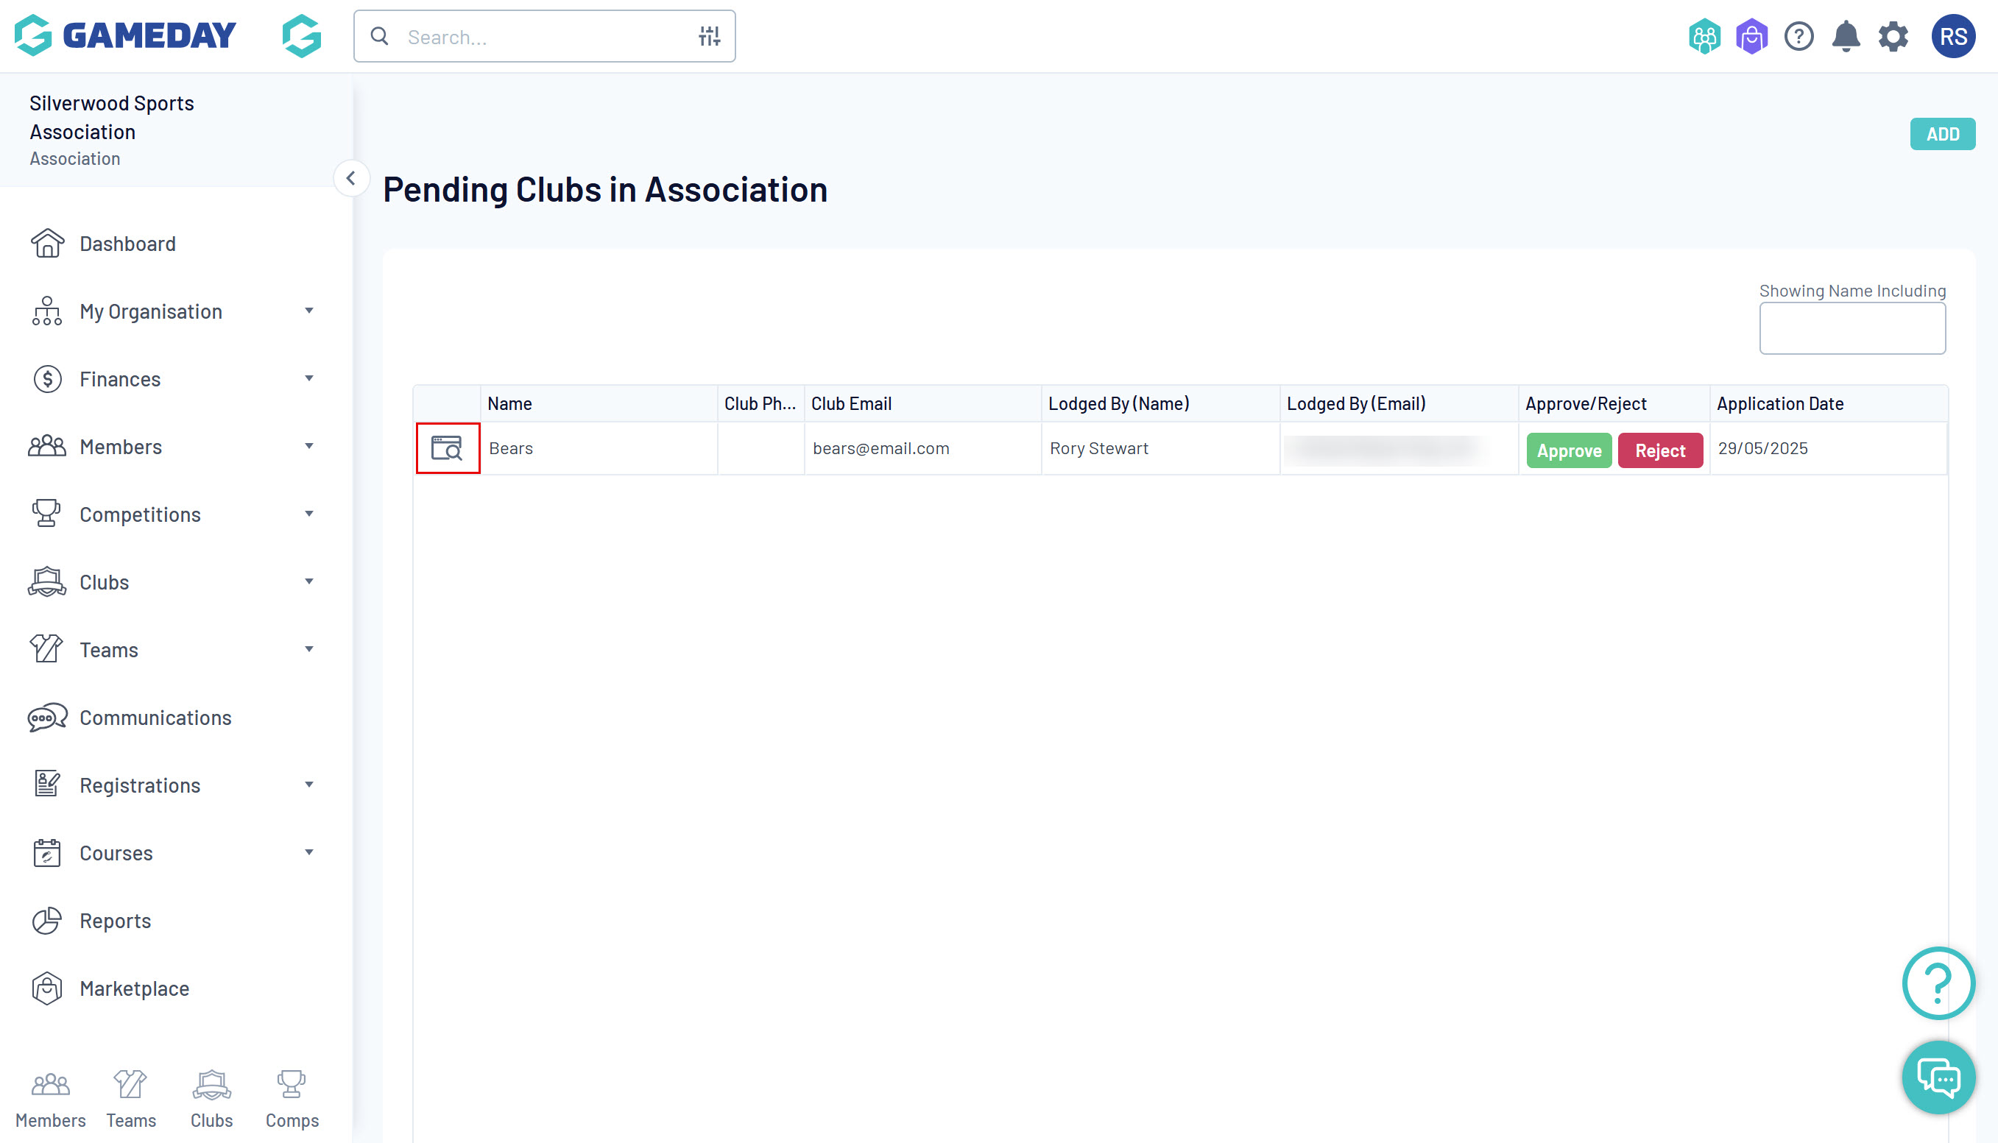Approve the Bears club application
This screenshot has width=1998, height=1143.
click(x=1569, y=450)
